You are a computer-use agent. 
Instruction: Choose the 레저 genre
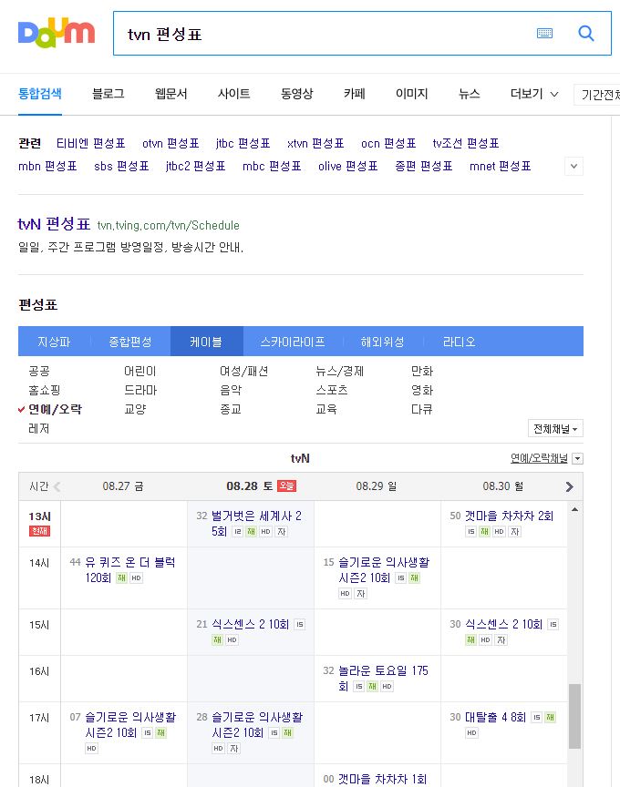pos(39,429)
